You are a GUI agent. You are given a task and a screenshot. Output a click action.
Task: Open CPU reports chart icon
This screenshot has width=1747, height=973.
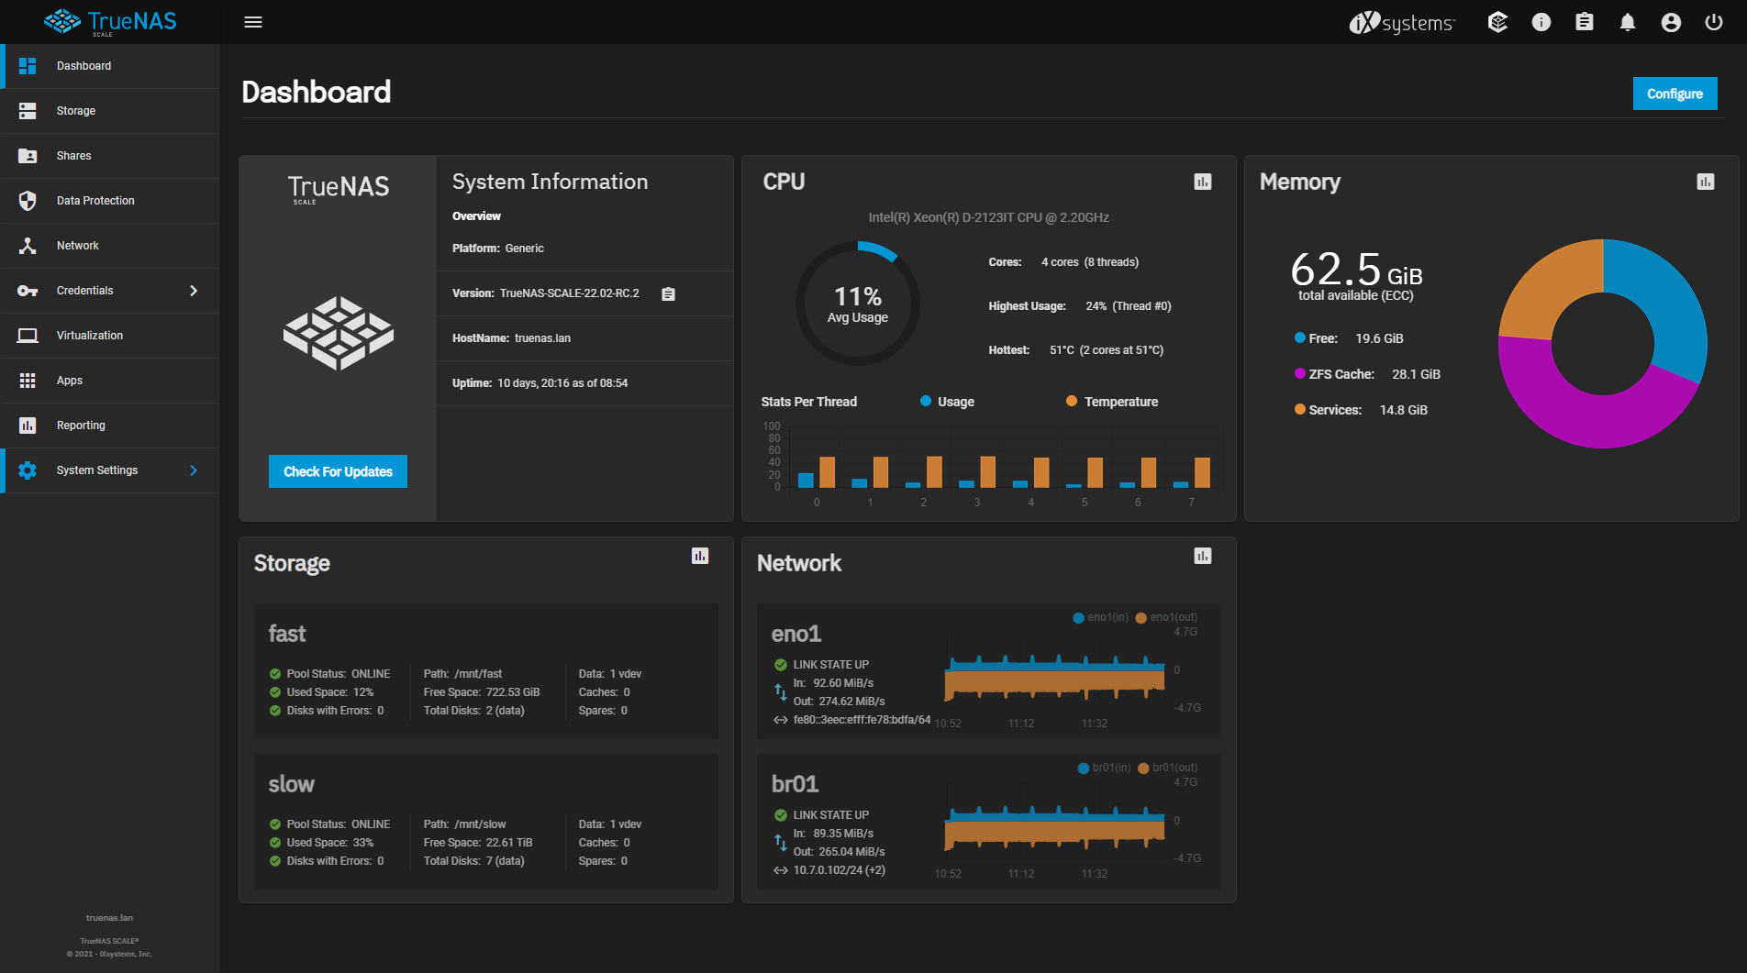(1202, 182)
